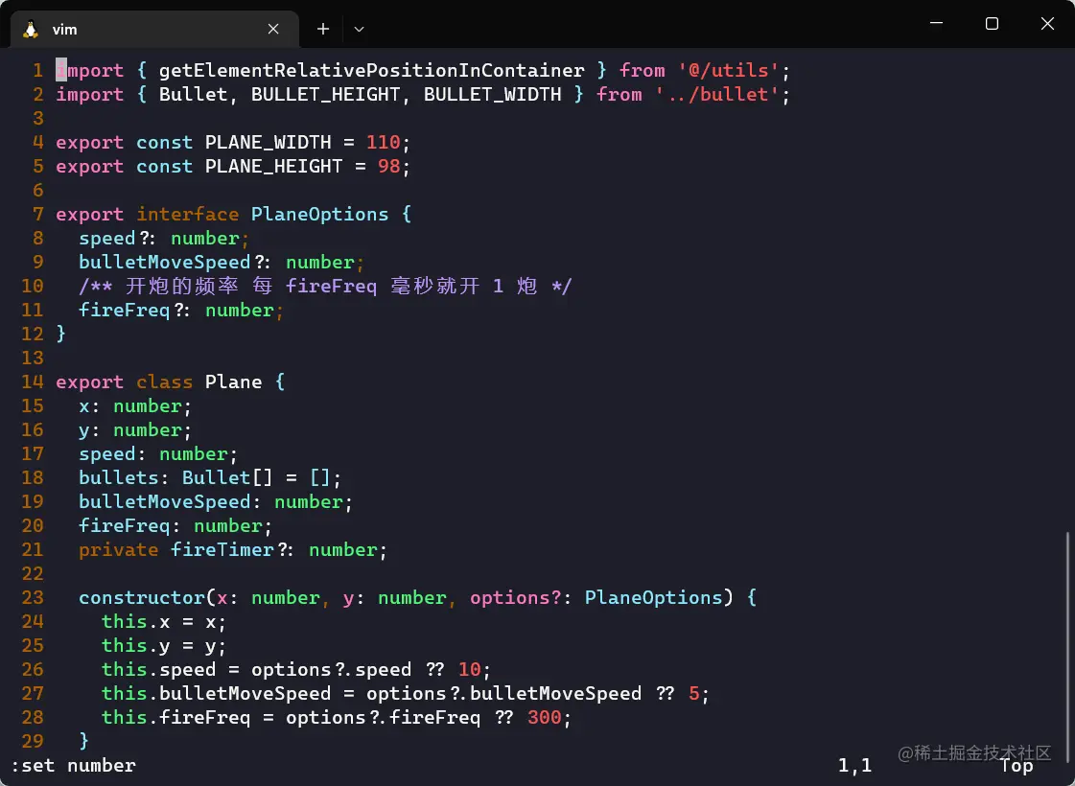
Task: Click the Linux penguin tab icon
Action: (x=30, y=29)
